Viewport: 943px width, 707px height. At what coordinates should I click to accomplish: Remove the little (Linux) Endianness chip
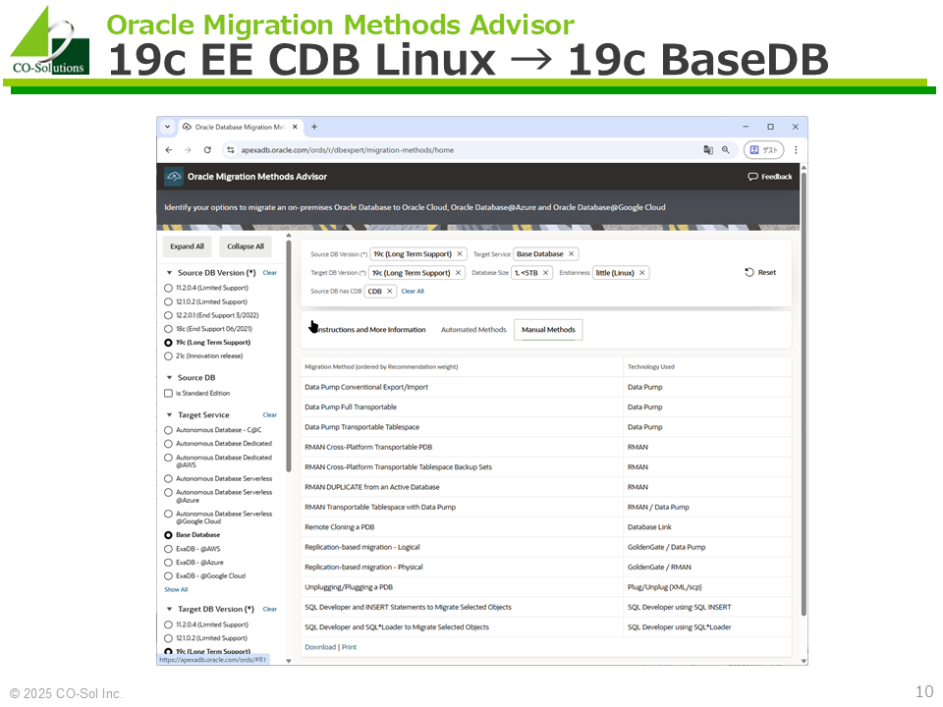point(641,272)
